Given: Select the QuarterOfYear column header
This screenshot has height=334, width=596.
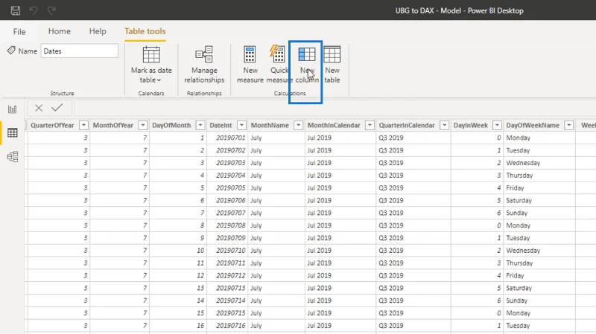Looking at the screenshot, I should (52, 125).
